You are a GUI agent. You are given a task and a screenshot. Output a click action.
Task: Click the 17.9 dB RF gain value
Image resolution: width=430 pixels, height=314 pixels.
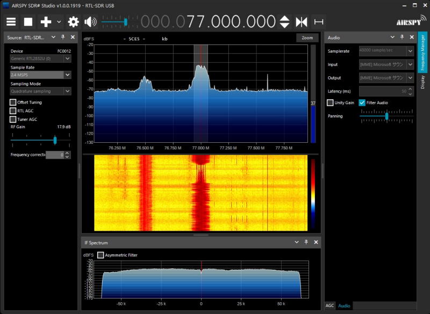(x=63, y=127)
